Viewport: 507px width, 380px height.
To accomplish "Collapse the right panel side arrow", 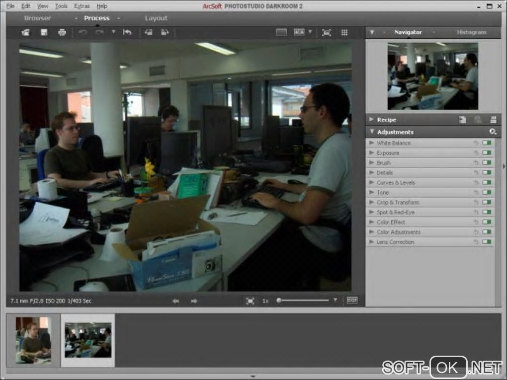I will point(504,166).
